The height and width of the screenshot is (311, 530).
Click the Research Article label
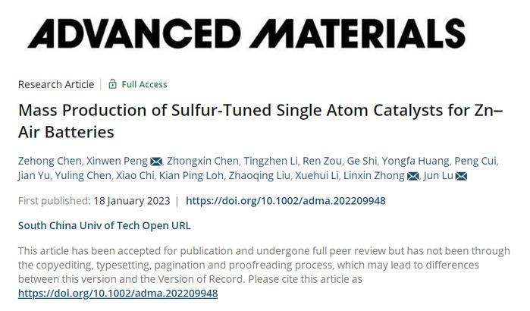56,84
